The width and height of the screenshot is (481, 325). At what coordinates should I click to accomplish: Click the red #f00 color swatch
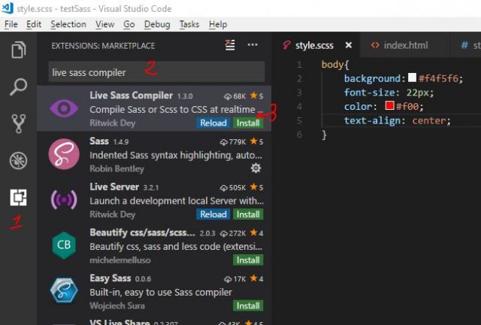pyautogui.click(x=389, y=105)
